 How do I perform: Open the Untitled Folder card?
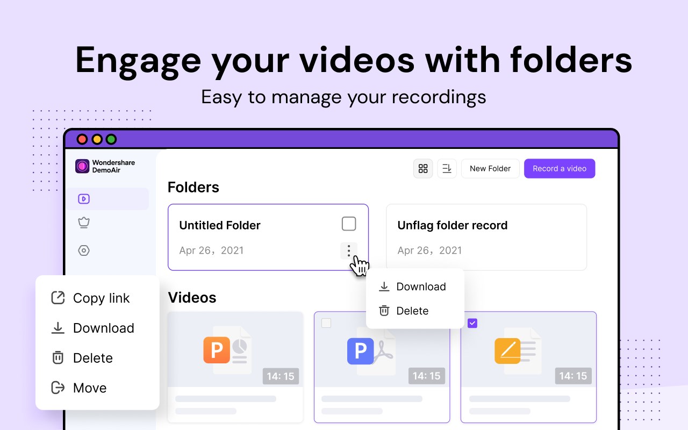(x=268, y=237)
